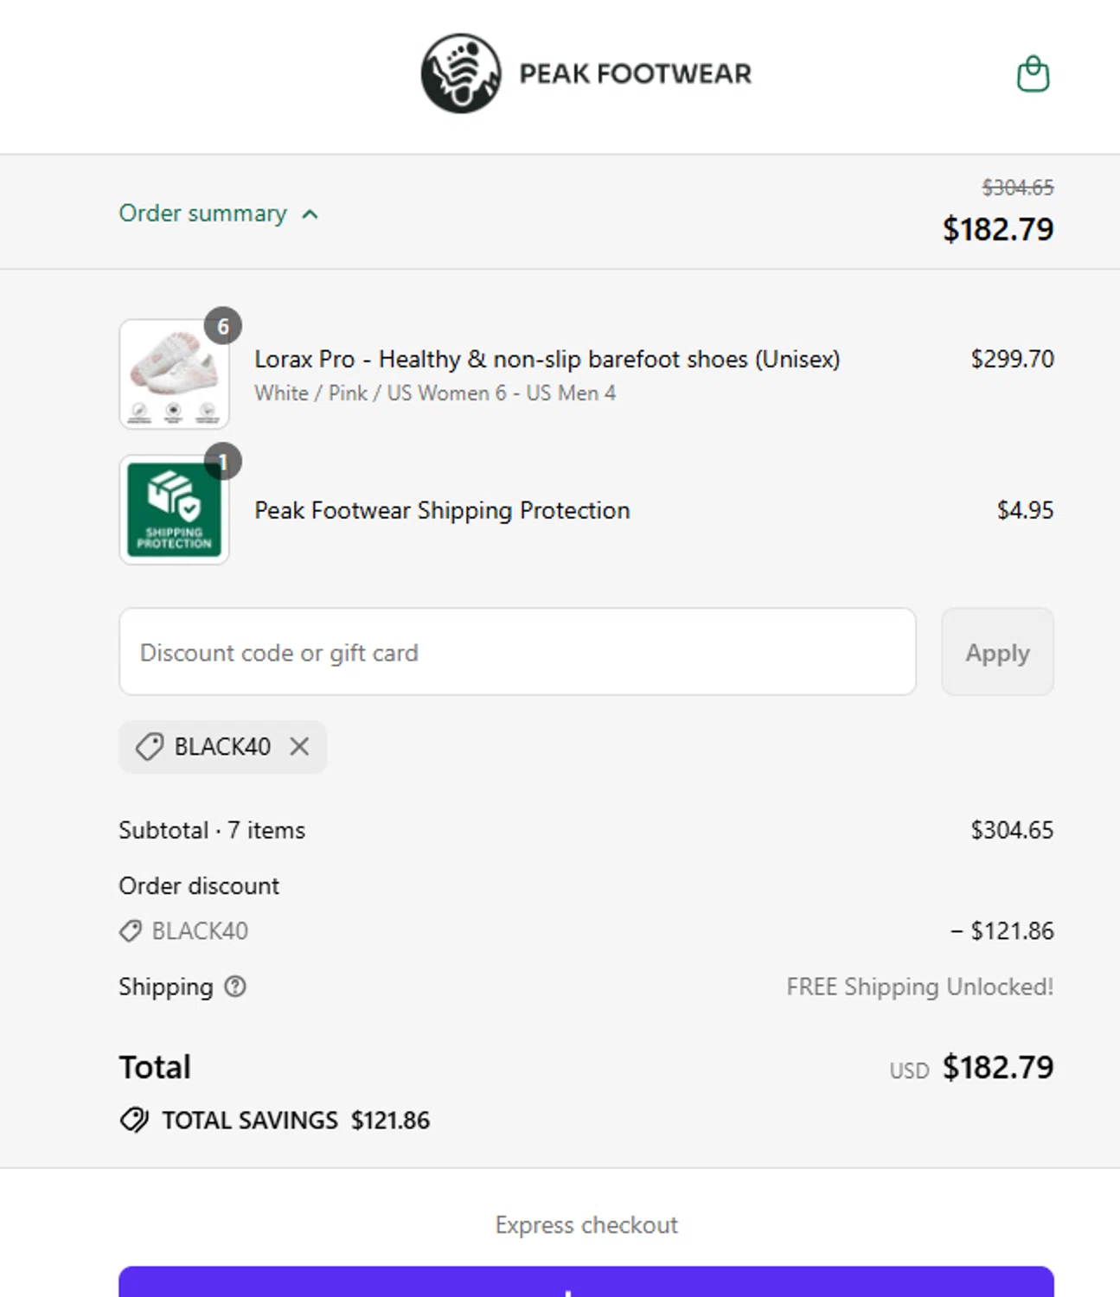Click the tag icon beside Order discount BLACK40
The width and height of the screenshot is (1120, 1297).
(x=131, y=931)
